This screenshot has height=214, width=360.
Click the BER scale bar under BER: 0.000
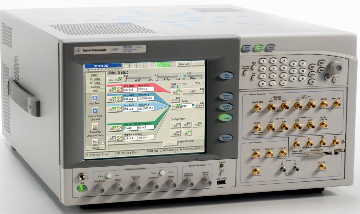(x=103, y=70)
